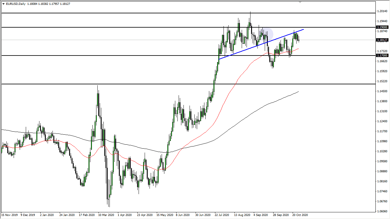Click the 1.20140 price scale label
Screen dimensions: 390x219
point(382,11)
